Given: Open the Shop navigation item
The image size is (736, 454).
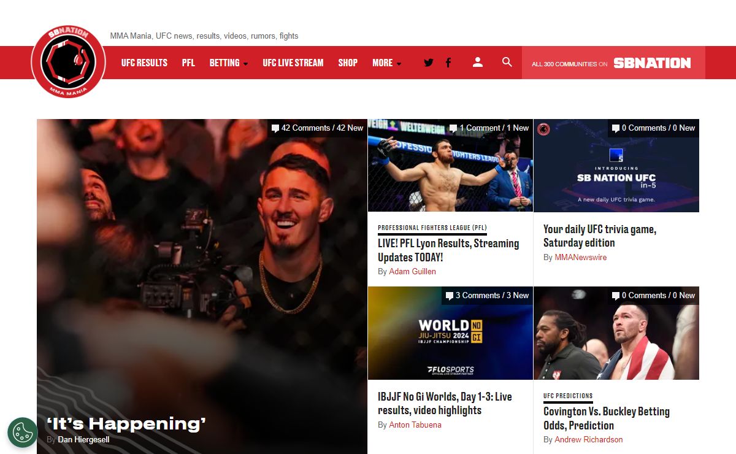Looking at the screenshot, I should click(x=348, y=63).
